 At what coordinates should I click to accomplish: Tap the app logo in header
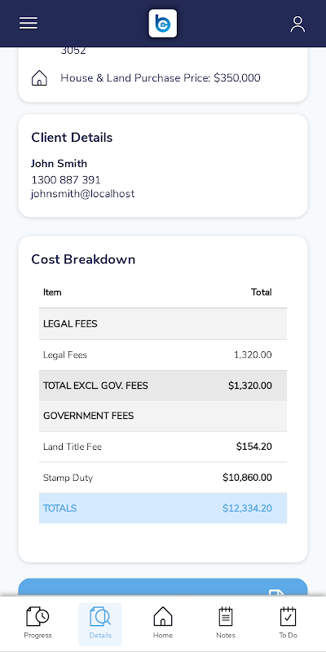click(163, 24)
